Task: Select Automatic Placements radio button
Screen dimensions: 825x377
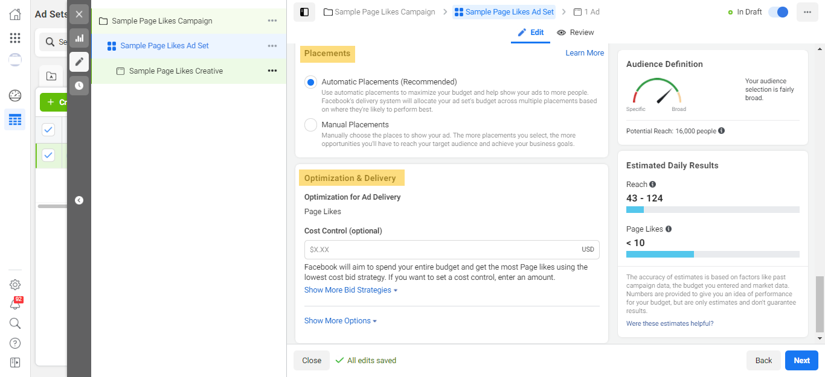Action: click(x=310, y=82)
